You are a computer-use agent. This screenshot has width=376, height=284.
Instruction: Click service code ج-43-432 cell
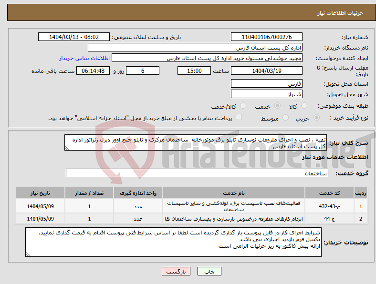[x=330, y=206]
